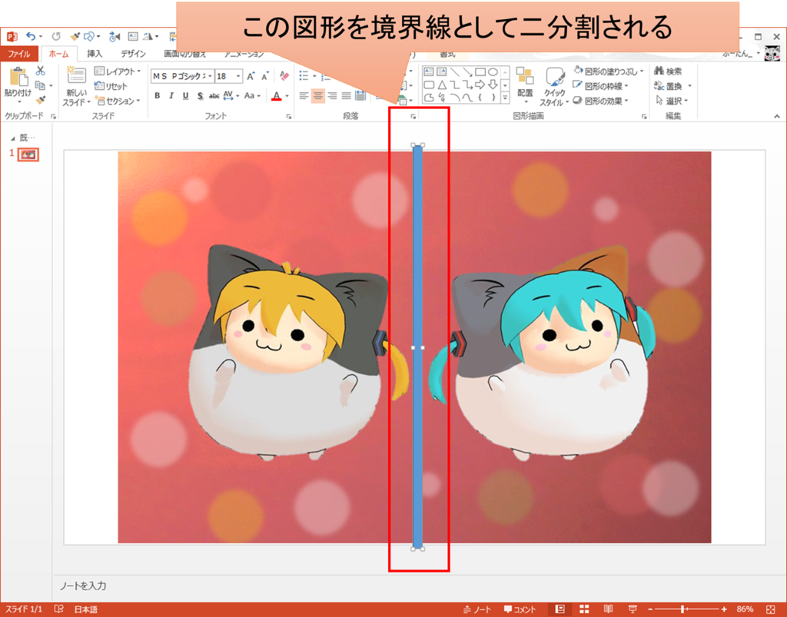Select the triangle shape in shapes gallery
The height and width of the screenshot is (617, 787).
[x=442, y=85]
